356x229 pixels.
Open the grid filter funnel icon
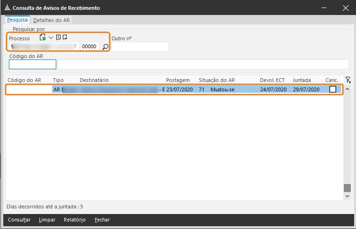348,80
